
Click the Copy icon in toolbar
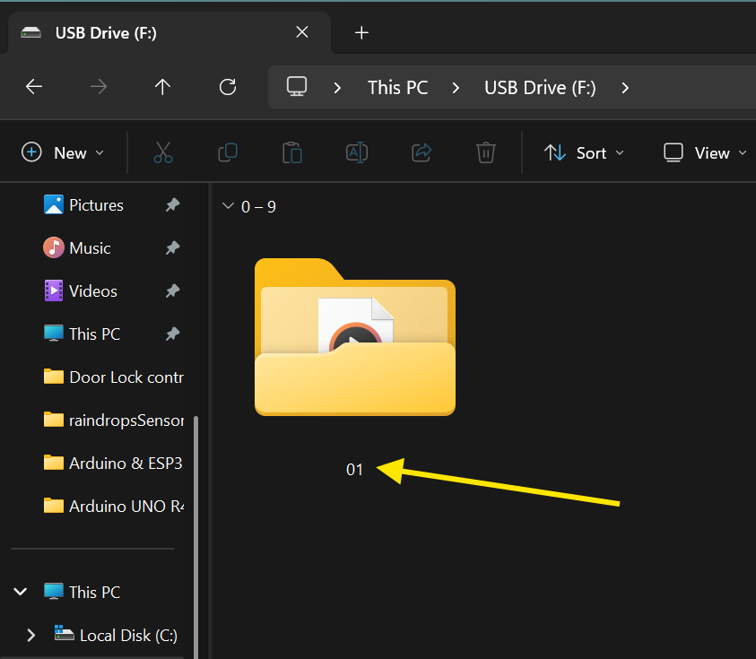(228, 152)
